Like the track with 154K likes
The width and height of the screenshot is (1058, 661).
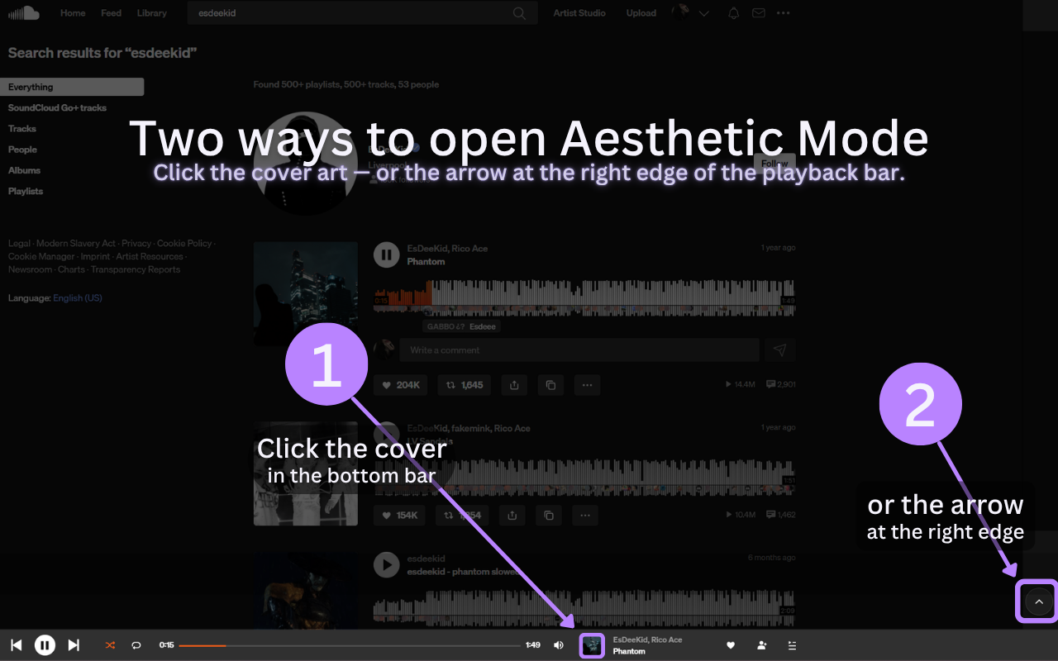pyautogui.click(x=399, y=515)
